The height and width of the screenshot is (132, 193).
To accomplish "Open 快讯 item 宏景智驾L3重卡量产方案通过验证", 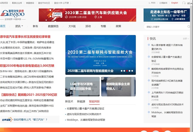I will tap(167, 59).
